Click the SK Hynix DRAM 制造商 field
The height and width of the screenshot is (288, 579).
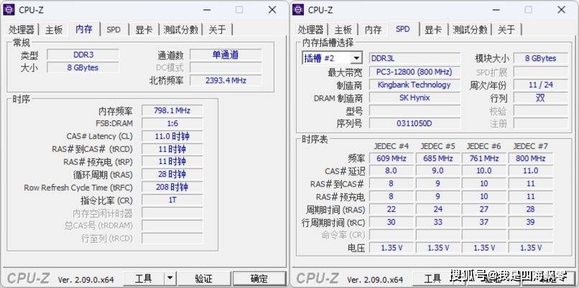415,98
